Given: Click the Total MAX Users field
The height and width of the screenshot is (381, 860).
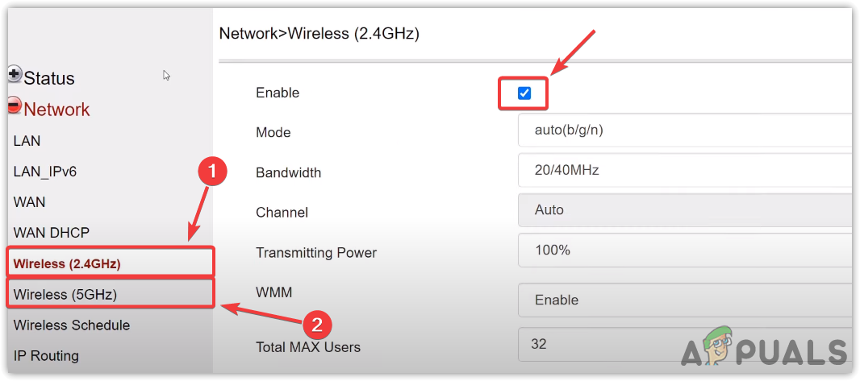Looking at the screenshot, I should pos(686,344).
